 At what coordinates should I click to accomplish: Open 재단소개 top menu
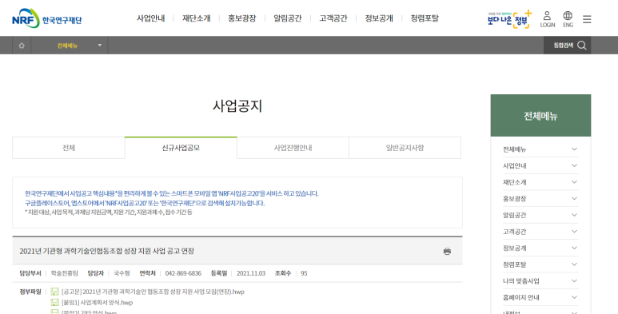[197, 18]
